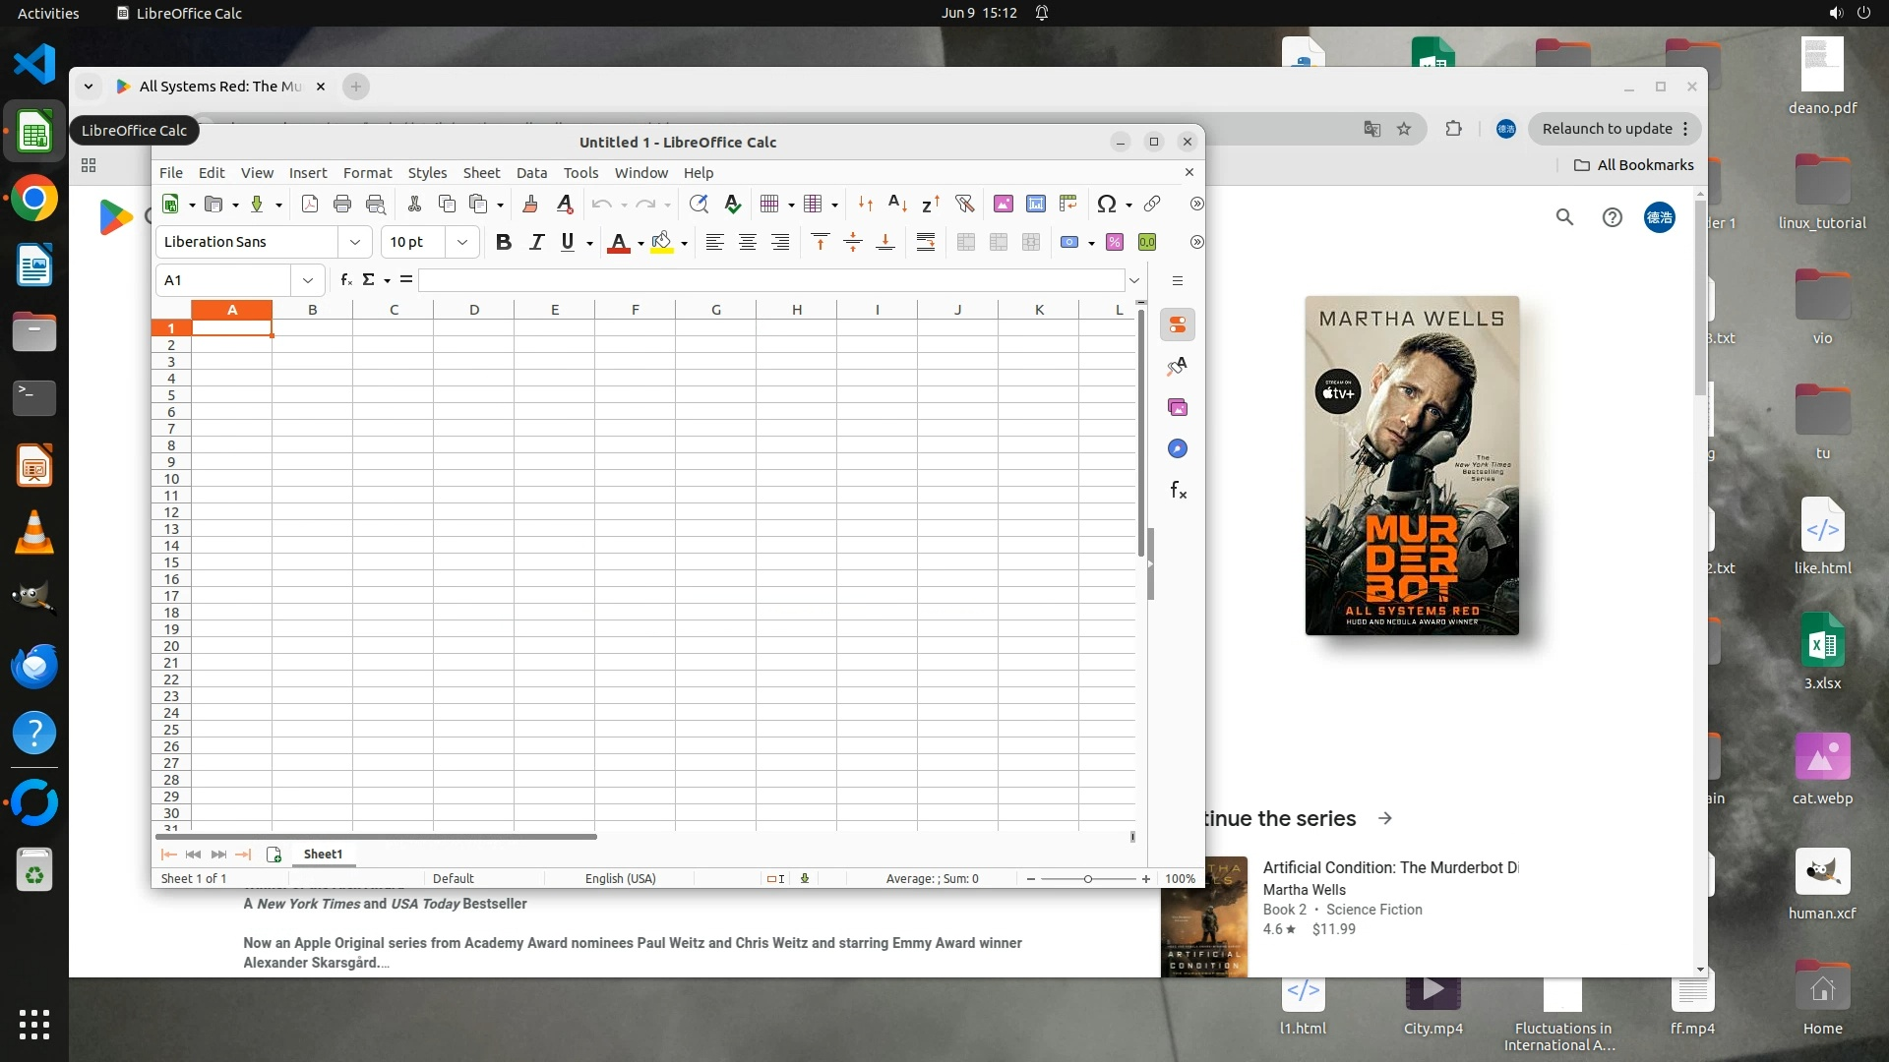Open the Format menu

367,172
